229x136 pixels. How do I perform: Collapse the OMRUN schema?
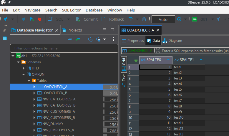coord(24,74)
